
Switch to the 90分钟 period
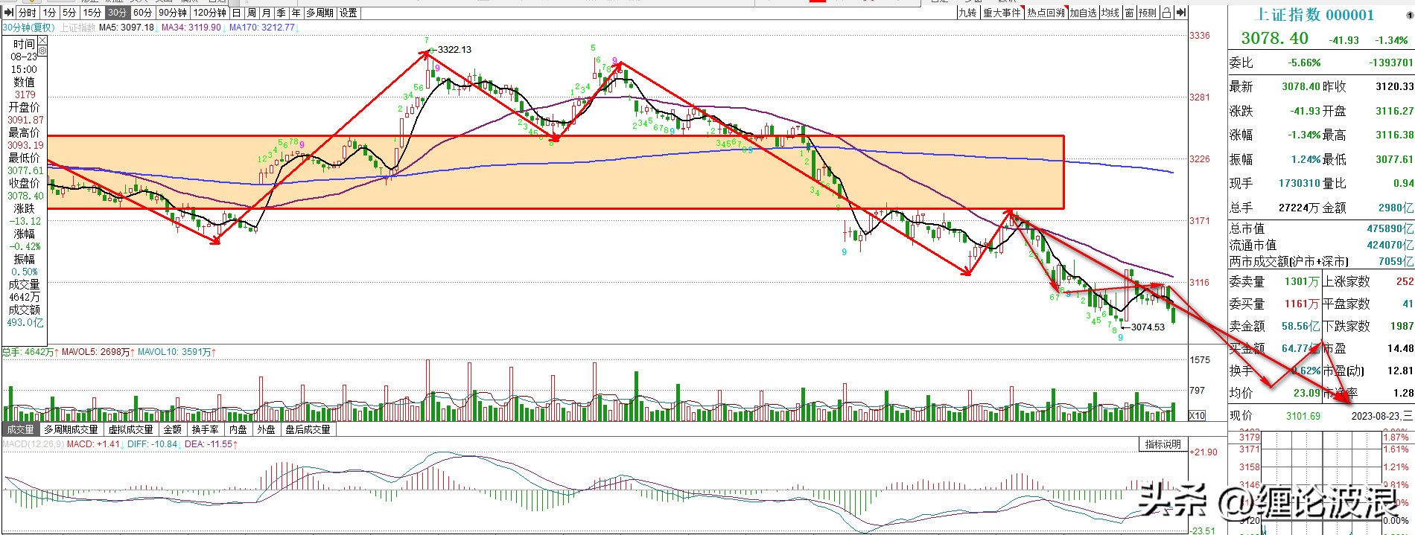(173, 13)
